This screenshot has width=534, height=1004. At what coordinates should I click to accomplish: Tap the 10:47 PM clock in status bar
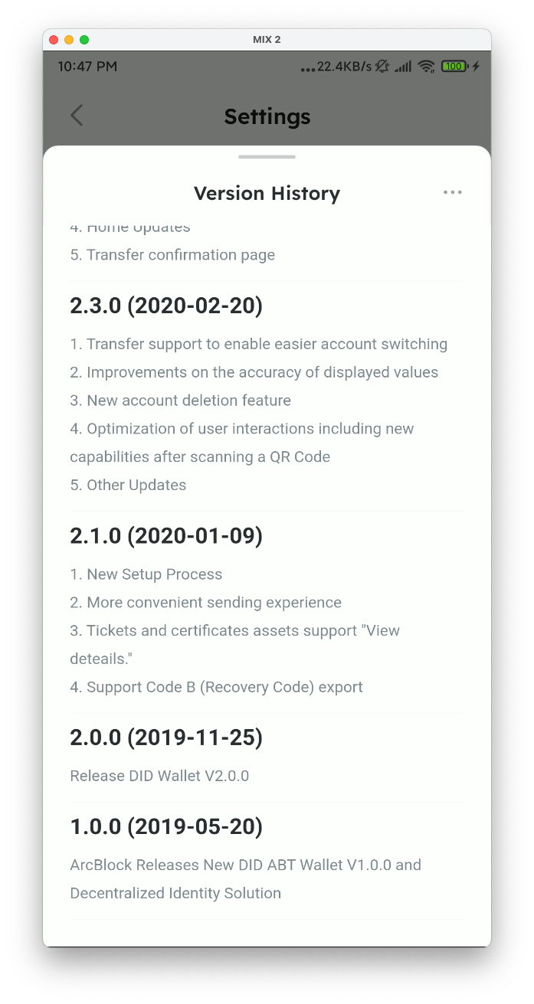(87, 67)
